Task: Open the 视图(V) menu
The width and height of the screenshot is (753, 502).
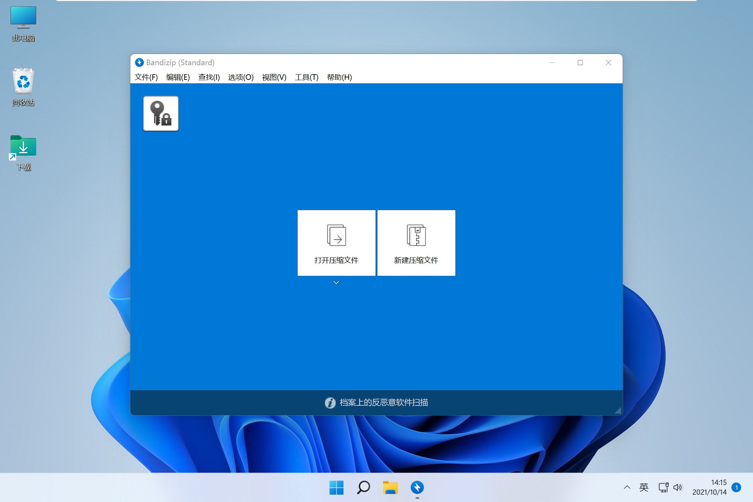Action: (274, 77)
